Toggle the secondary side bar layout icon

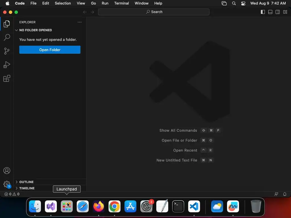tap(278, 12)
